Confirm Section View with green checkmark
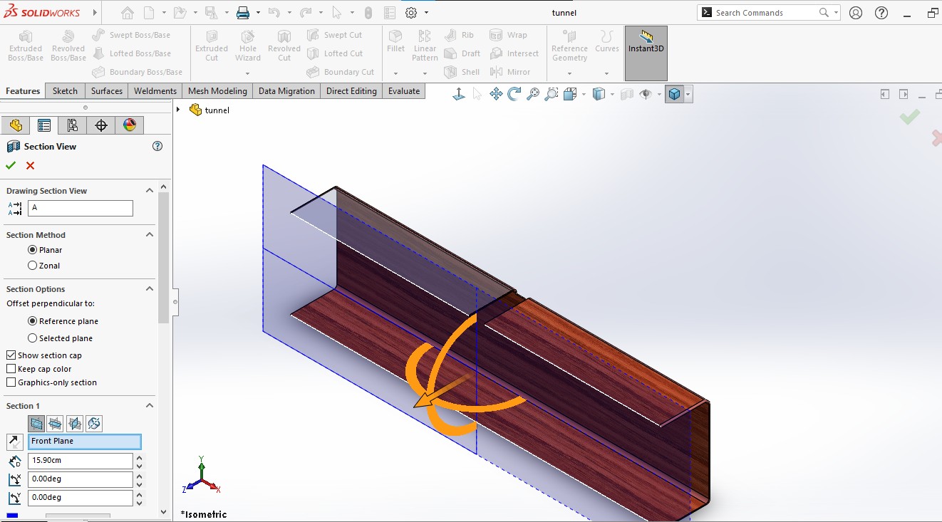The height and width of the screenshot is (522, 942). tap(11, 165)
